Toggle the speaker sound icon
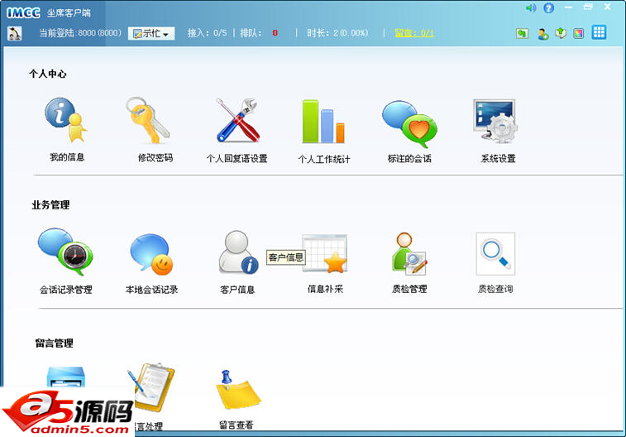This screenshot has height=437, width=626. (531, 8)
